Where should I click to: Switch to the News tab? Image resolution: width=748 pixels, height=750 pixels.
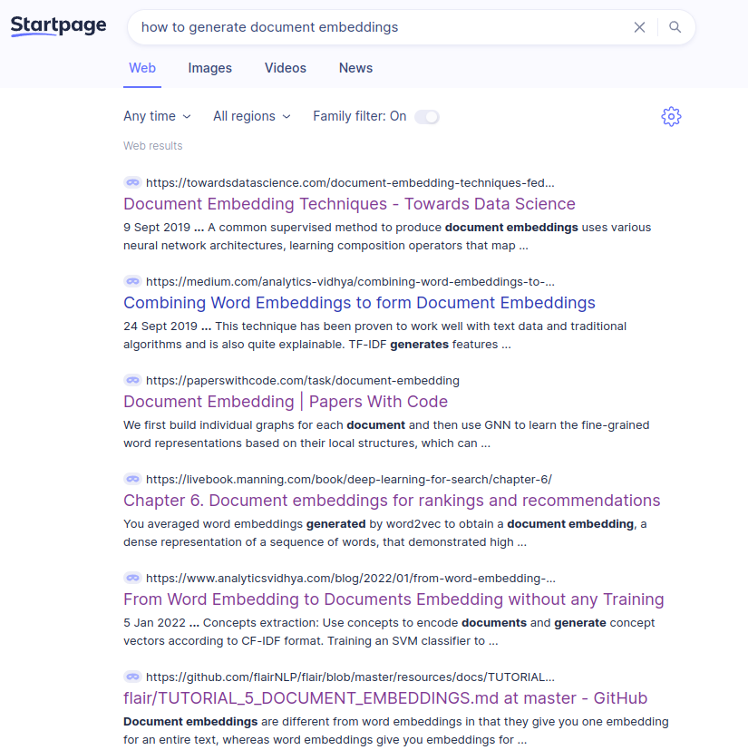click(x=355, y=68)
